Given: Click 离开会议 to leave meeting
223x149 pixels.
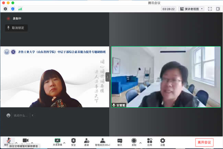Looking at the screenshot, I should click(x=204, y=142).
